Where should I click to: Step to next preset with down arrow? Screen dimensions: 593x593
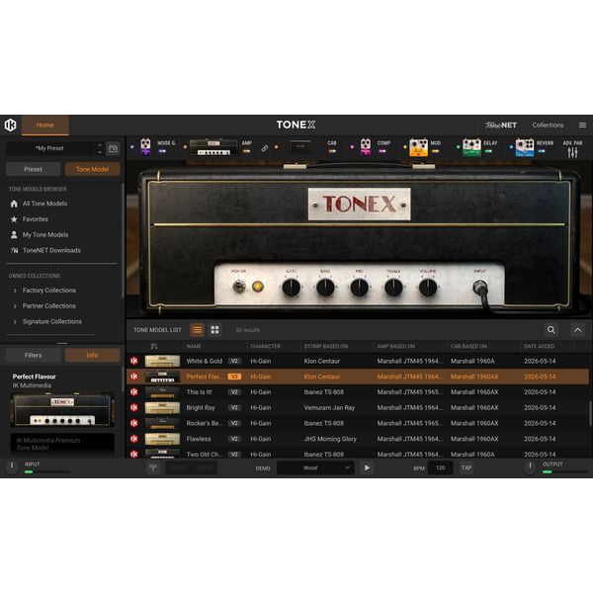click(x=100, y=152)
